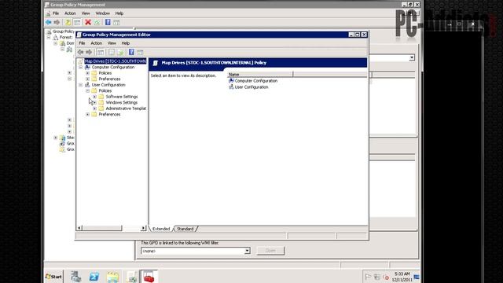The width and height of the screenshot is (503, 283).
Task: Click the Export list icon in Editor toolbar
Action: point(120,52)
